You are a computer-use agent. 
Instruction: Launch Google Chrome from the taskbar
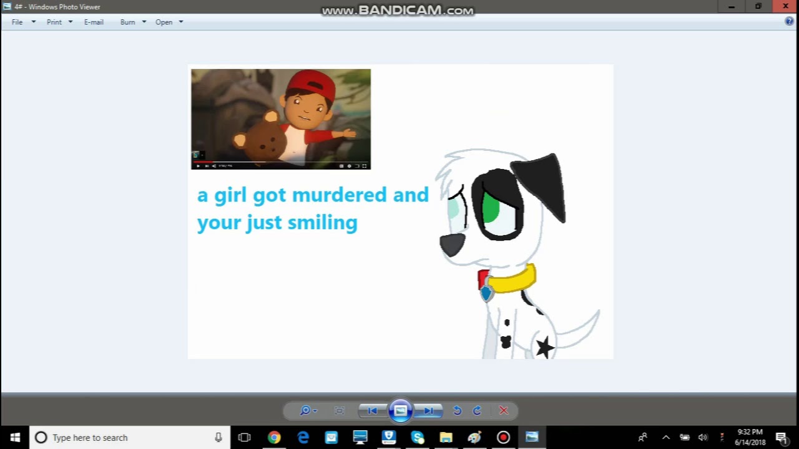coord(274,437)
